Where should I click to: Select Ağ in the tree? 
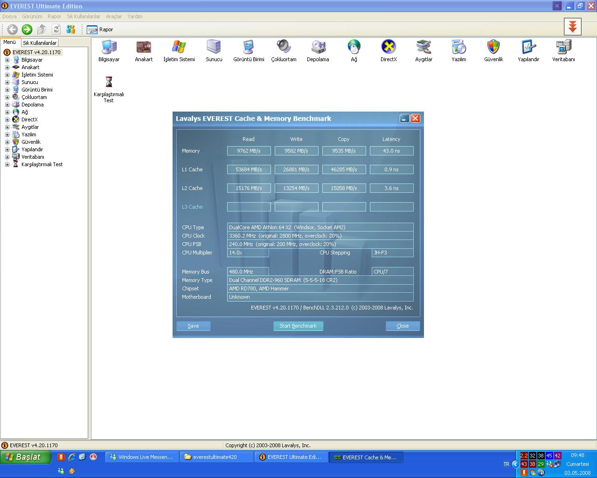24,112
